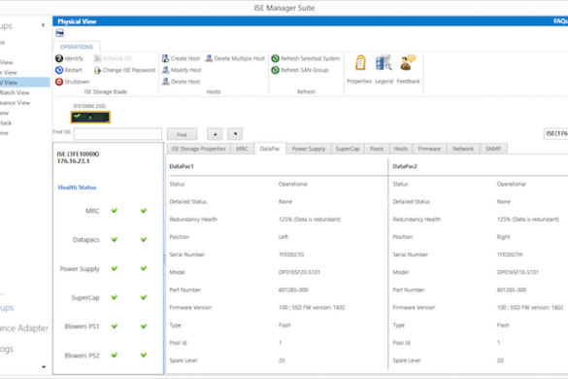The height and width of the screenshot is (379, 568).
Task: Click the down arrow button next to Find
Action: point(235,134)
